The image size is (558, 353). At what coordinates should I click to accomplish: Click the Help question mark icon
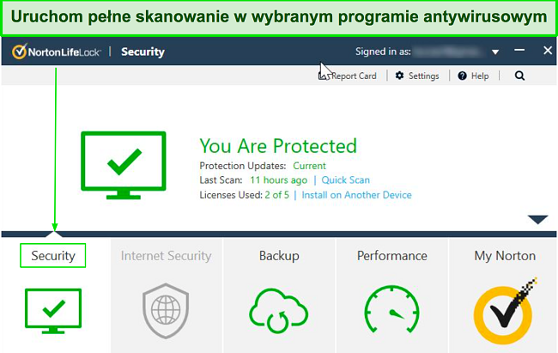pos(462,76)
